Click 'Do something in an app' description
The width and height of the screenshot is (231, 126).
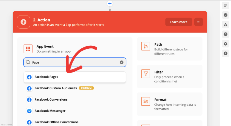54,51
